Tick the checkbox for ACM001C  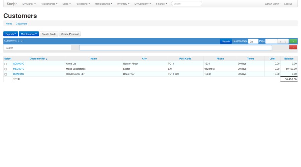[x=5, y=64]
